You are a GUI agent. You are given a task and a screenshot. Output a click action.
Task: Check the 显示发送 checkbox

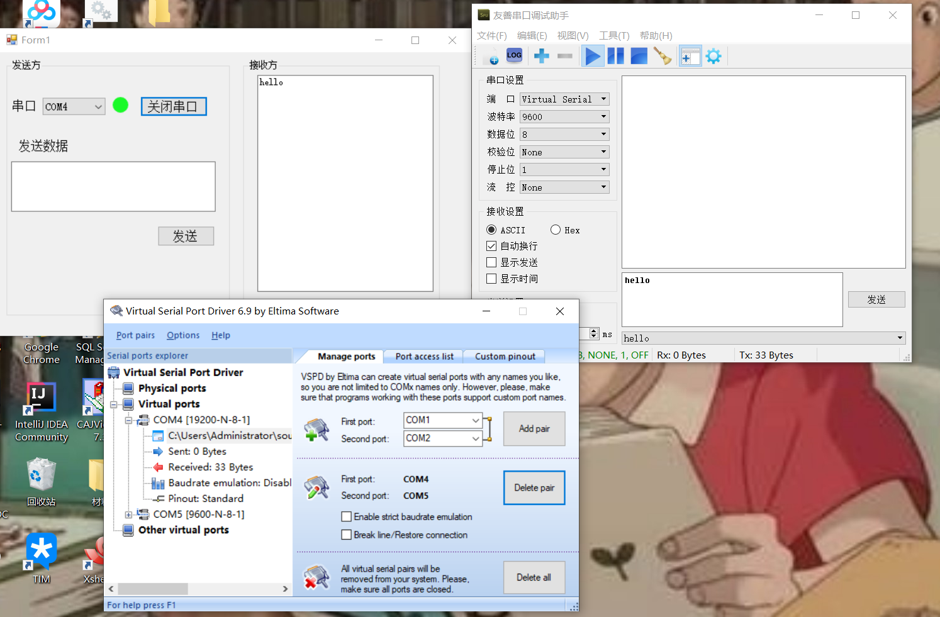point(491,262)
